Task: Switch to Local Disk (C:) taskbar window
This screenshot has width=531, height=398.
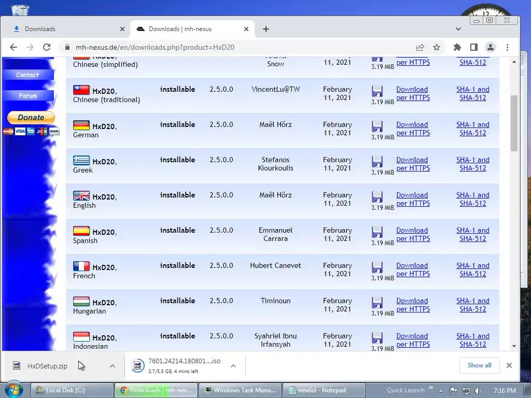Action: [72, 390]
